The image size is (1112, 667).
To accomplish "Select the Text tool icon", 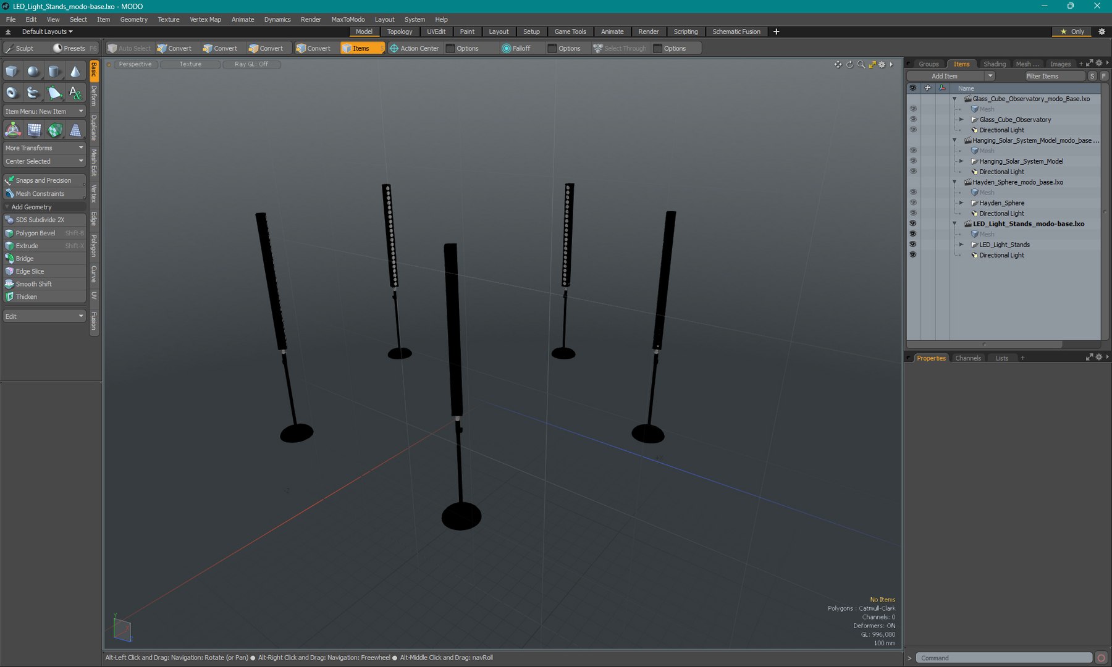I will 75,93.
